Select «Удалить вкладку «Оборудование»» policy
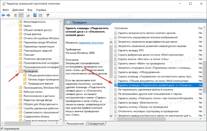 pos(139,72)
